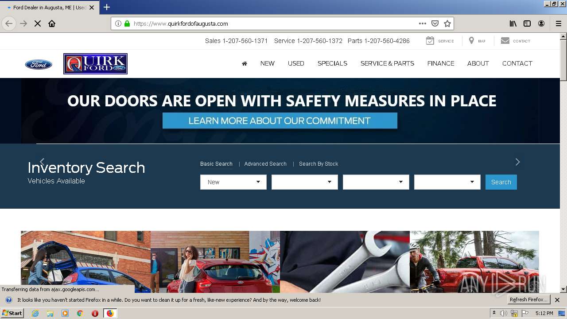Click the wrench service image
567x319 pixels.
pos(345,261)
